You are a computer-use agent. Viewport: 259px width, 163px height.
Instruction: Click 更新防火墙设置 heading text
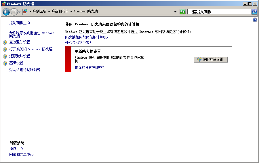click(88, 52)
